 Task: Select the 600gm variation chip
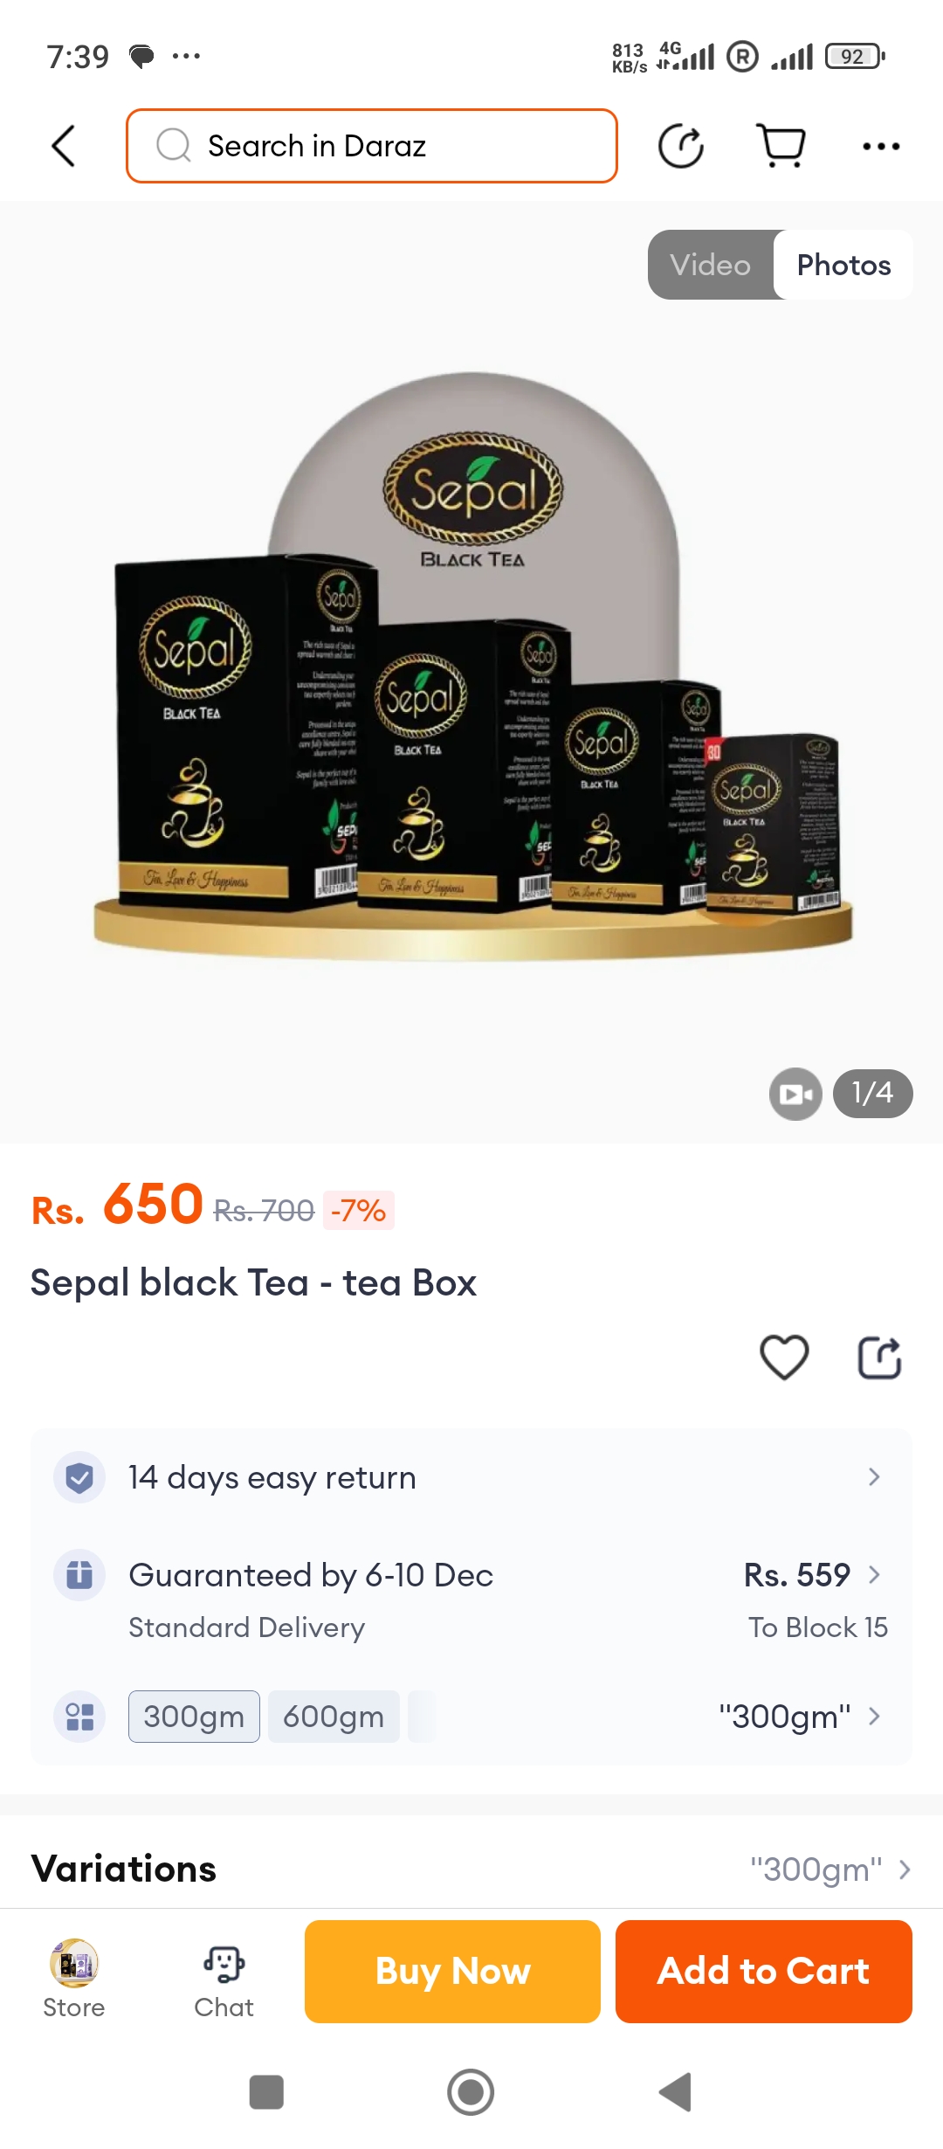[334, 1717]
